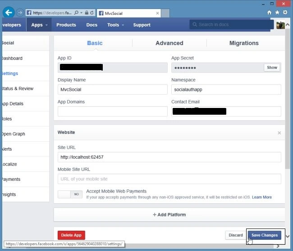Open a new blank browser tab
Viewport: 293px width, 251px height.
coord(165,13)
